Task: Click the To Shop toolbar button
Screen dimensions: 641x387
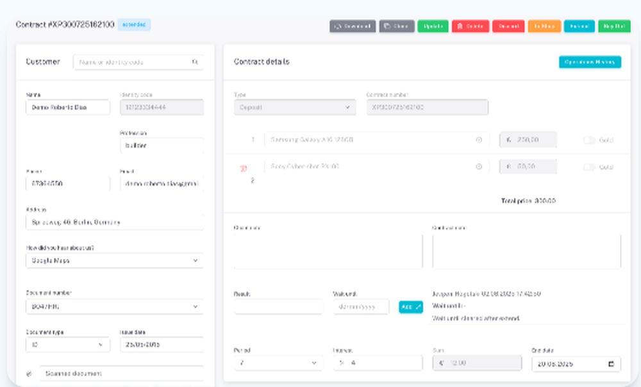Action: coord(544,26)
